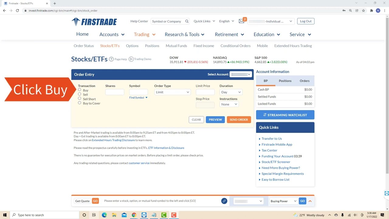The width and height of the screenshot is (389, 219).
Task: Open the mail envelope messages icon
Action: coord(241,21)
